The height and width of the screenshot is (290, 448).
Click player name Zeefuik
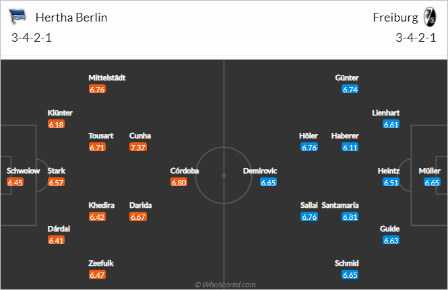101,263
